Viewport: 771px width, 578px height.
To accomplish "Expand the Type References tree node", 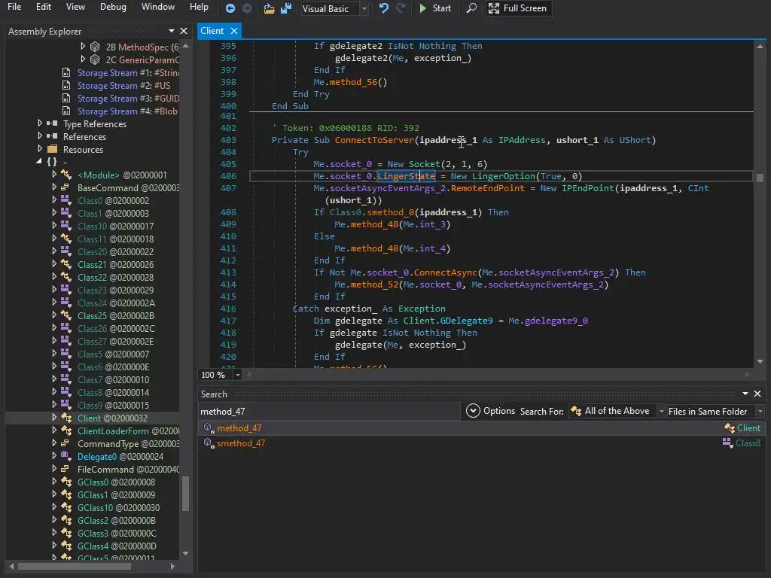I will coord(40,124).
